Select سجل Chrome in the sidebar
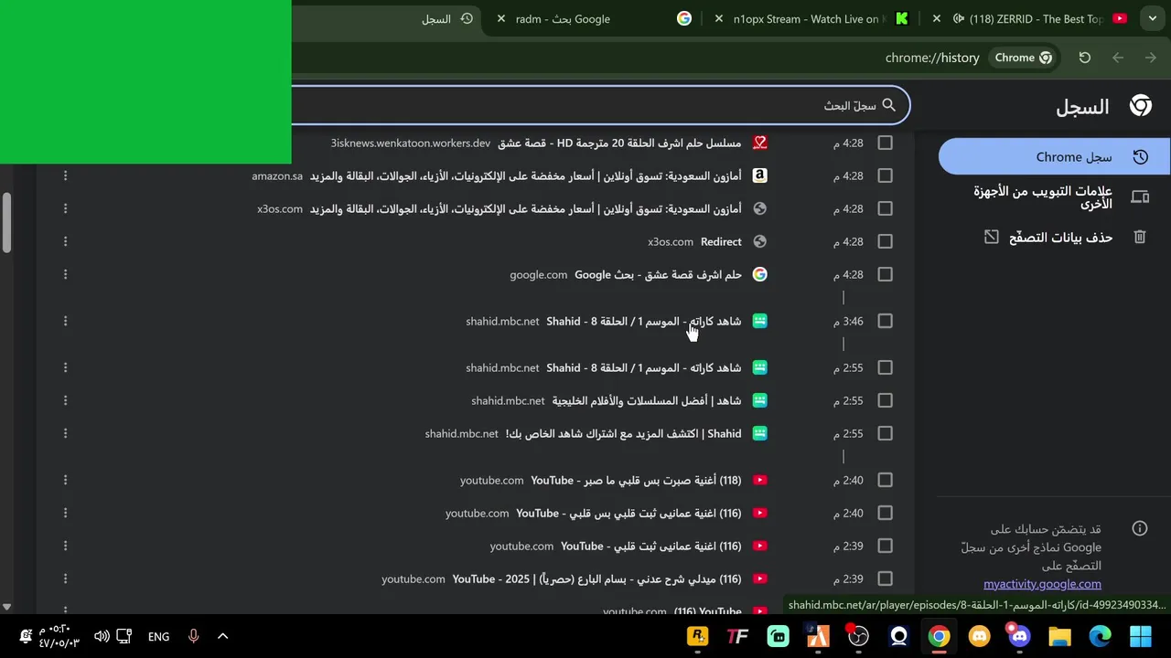 click(x=1055, y=156)
